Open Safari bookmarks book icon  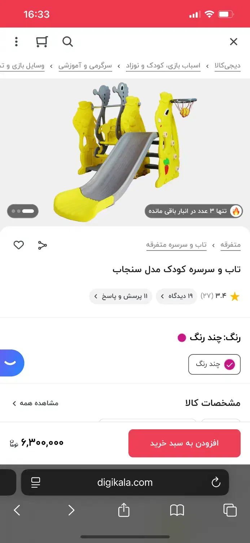coord(177,510)
